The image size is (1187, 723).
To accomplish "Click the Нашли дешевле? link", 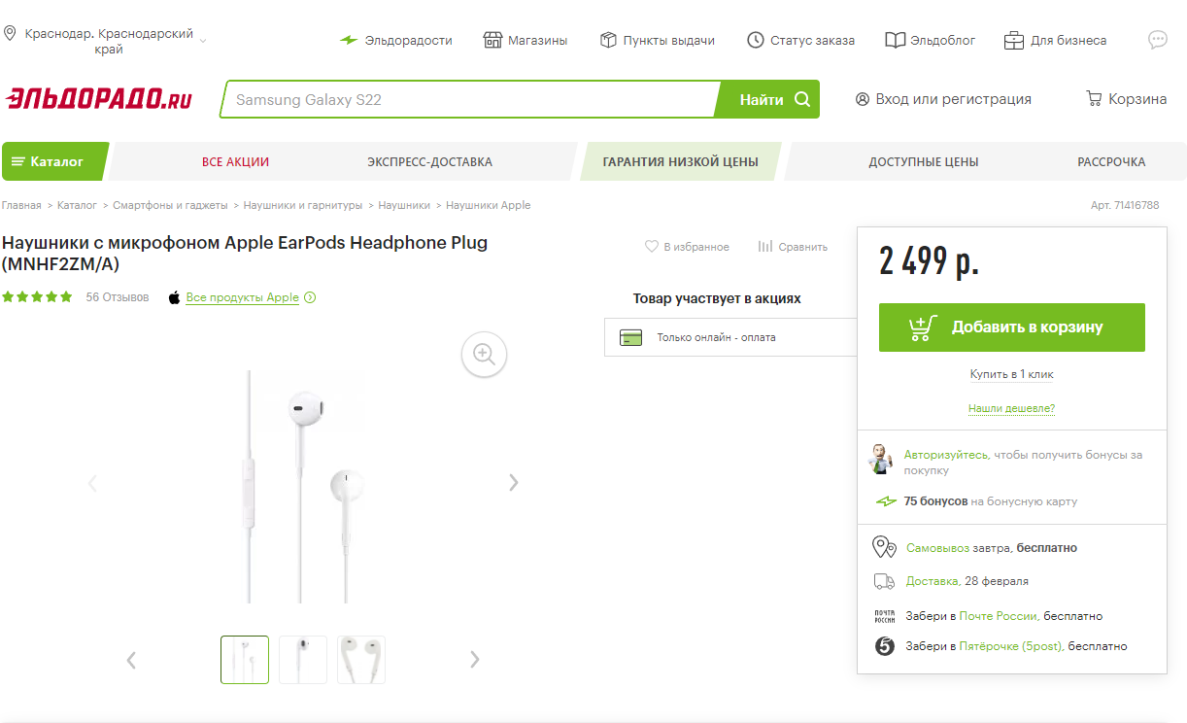I will 1011,408.
